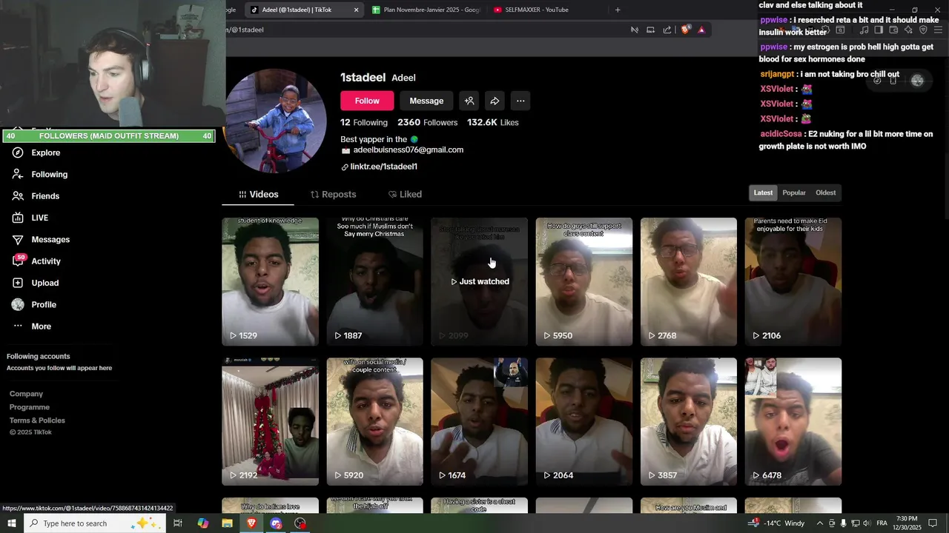Open the Terms & Policies footer link
This screenshot has height=533, width=949.
[x=37, y=420]
